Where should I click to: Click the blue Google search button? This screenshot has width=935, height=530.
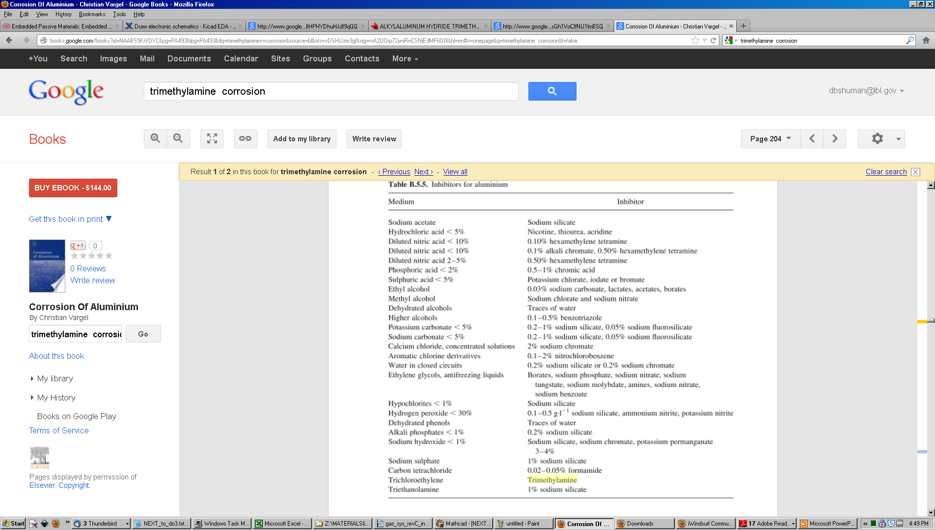(x=552, y=91)
